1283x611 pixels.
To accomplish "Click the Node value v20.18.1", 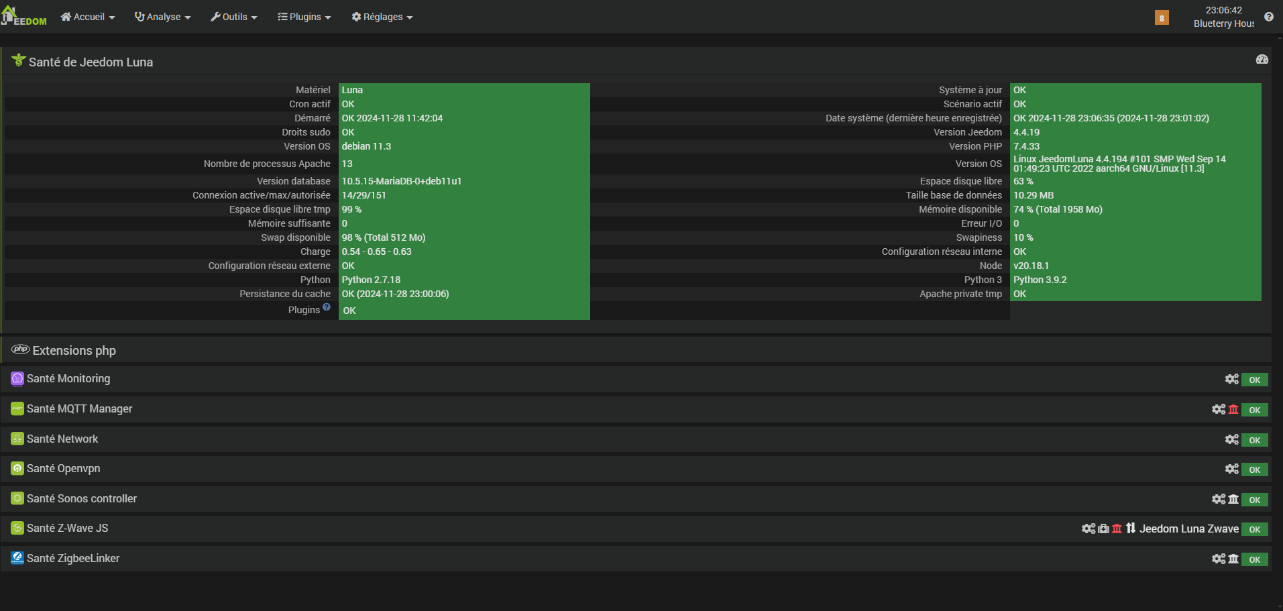I will [1031, 266].
